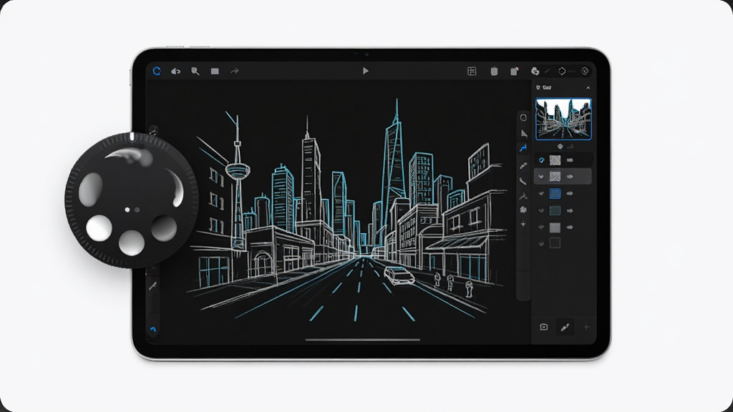Image resolution: width=733 pixels, height=412 pixels.
Task: Click the folder icon below the layer list
Action: click(544, 327)
